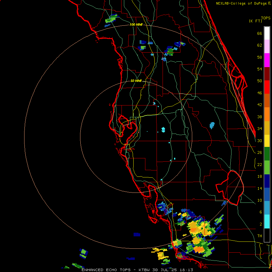Click the white swatch in the tops legend

(267, 33)
